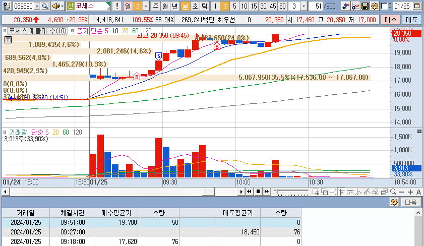Switch to the 월 (monthly) chart
The height and width of the screenshot is (246, 424).
click(x=165, y=6)
